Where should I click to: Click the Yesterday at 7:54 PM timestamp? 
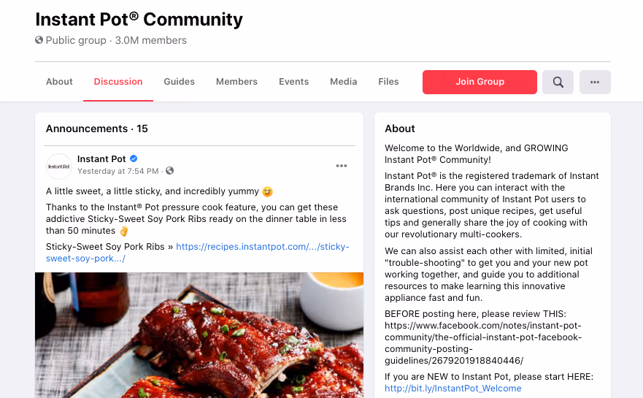[118, 171]
